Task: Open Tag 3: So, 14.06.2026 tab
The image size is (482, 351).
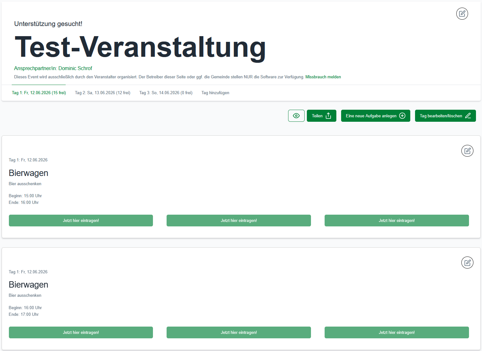Action: coord(166,93)
